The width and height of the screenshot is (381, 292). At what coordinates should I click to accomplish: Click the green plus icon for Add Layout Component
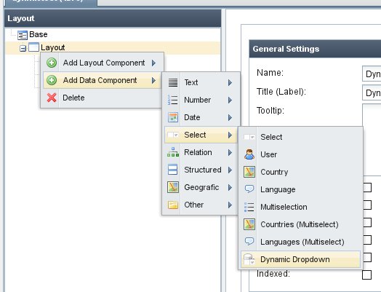click(x=52, y=63)
